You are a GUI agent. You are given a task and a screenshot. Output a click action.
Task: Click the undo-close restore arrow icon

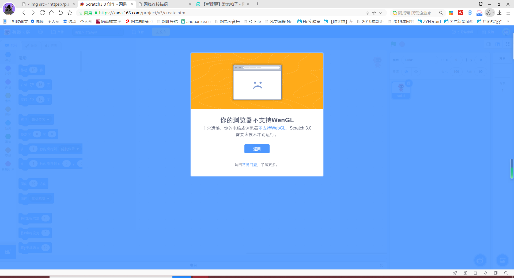pos(61,13)
